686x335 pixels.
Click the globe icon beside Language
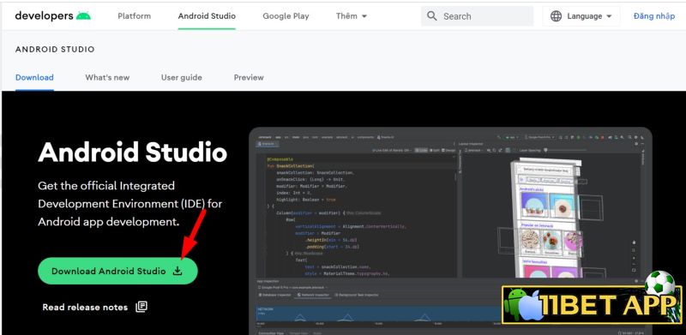[x=556, y=16]
